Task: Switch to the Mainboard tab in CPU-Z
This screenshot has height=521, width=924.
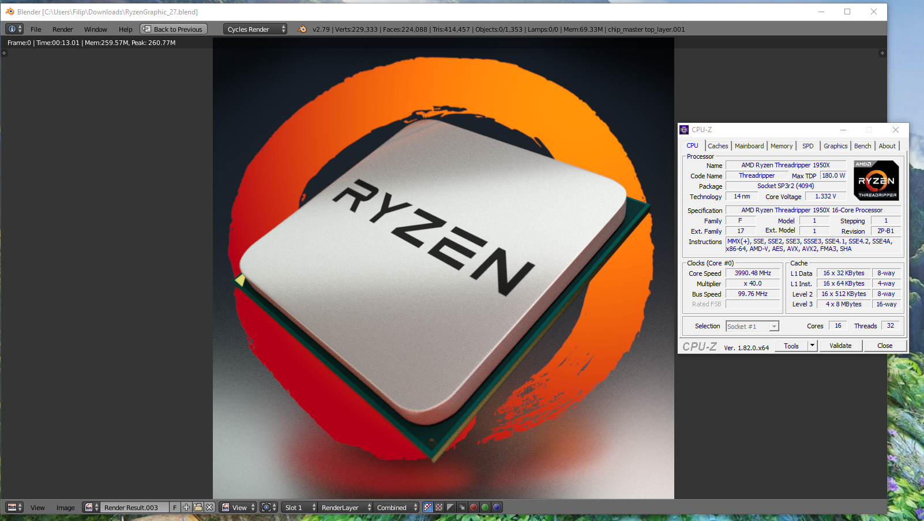Action: [x=749, y=146]
